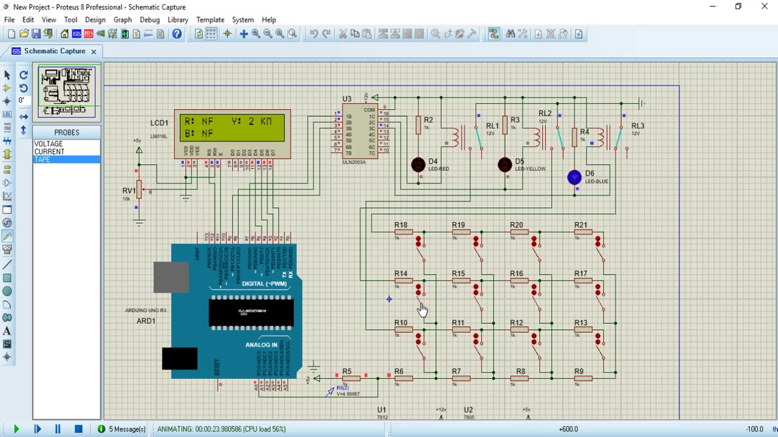Click the Undo toolbar icon

[x=314, y=34]
